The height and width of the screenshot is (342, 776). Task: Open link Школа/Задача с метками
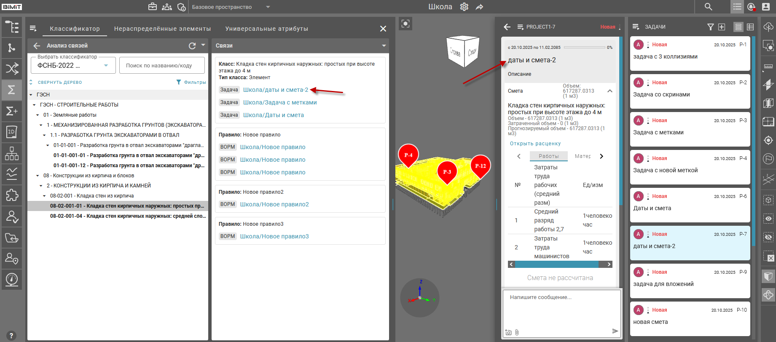tap(280, 102)
